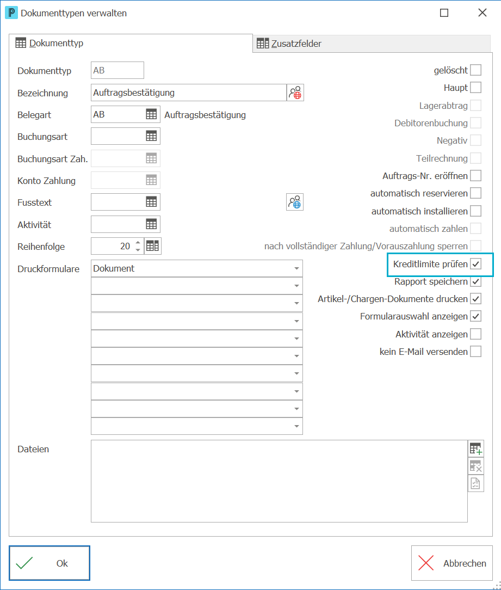This screenshot has width=501, height=590.
Task: Open the Druckformulare dropdown showing Dokument
Action: (x=197, y=268)
